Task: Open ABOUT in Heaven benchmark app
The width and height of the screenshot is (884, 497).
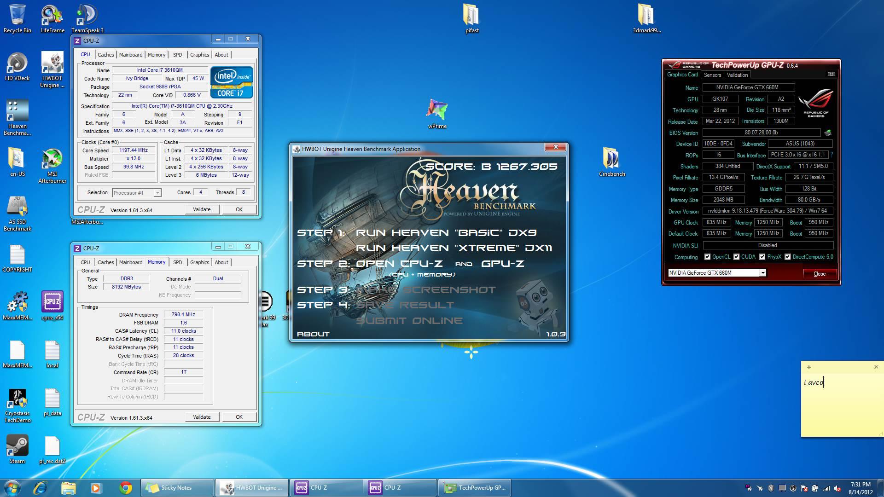Action: 313,334
